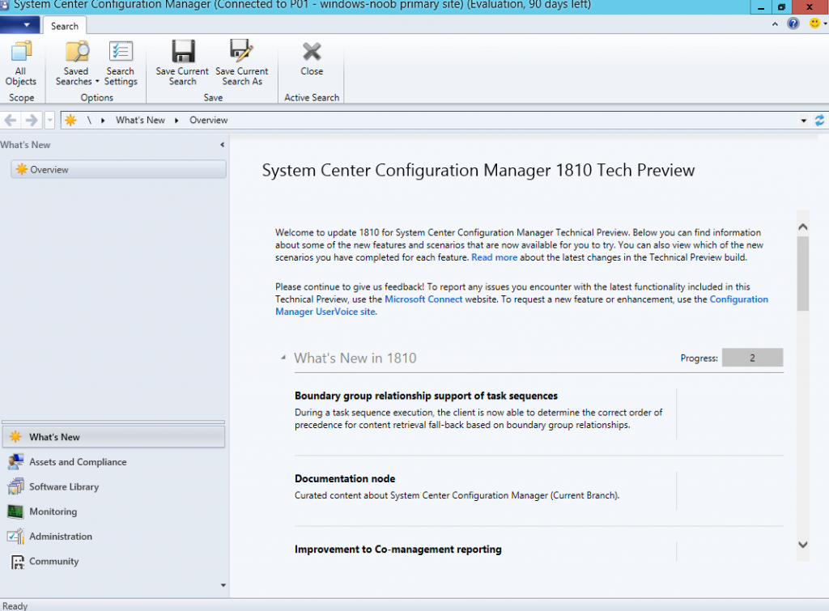Open the Assets and Compliance workspace
This screenshot has width=829, height=611.
[113, 462]
